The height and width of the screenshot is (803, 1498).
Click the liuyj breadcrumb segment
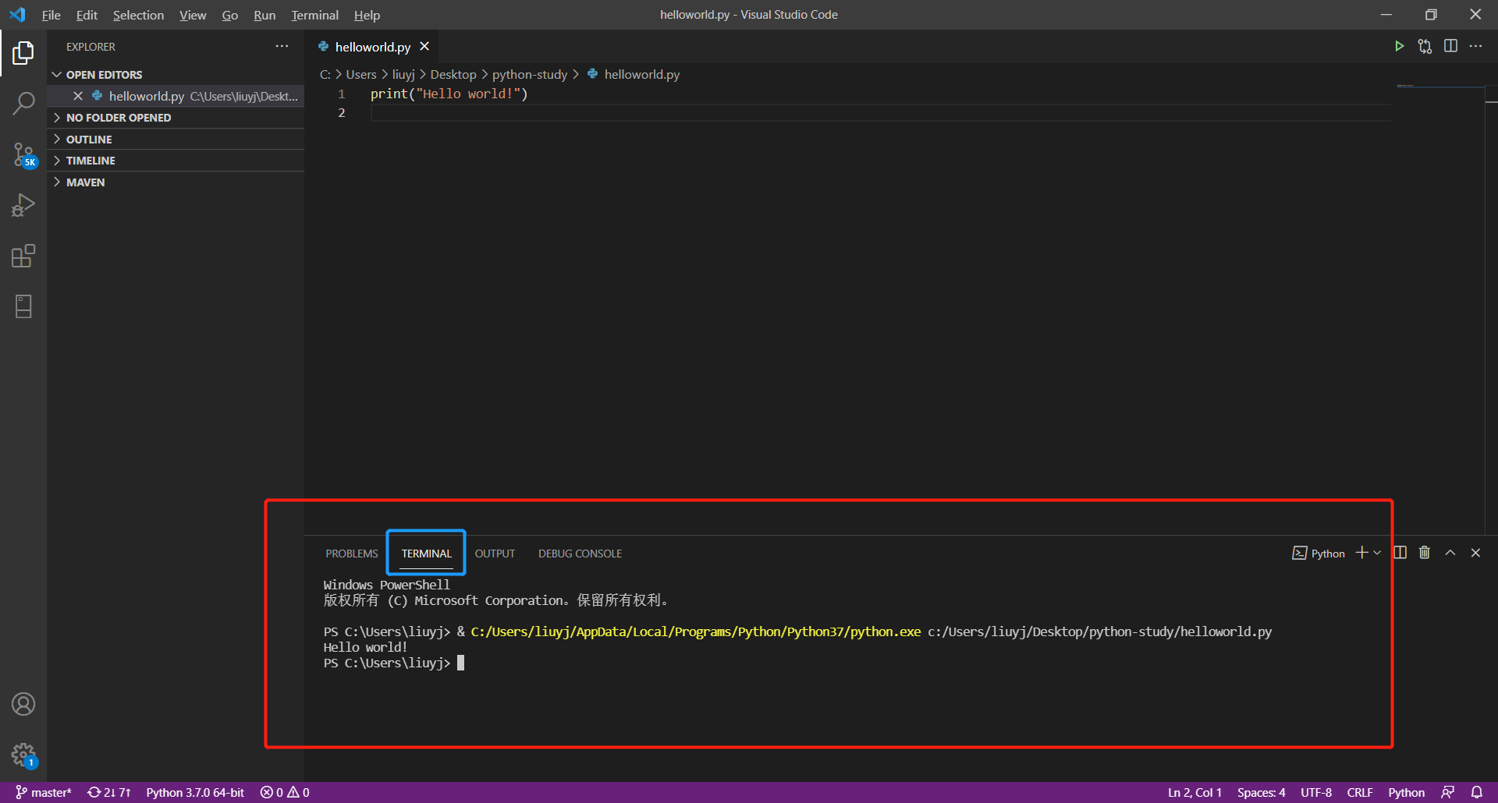tap(403, 74)
